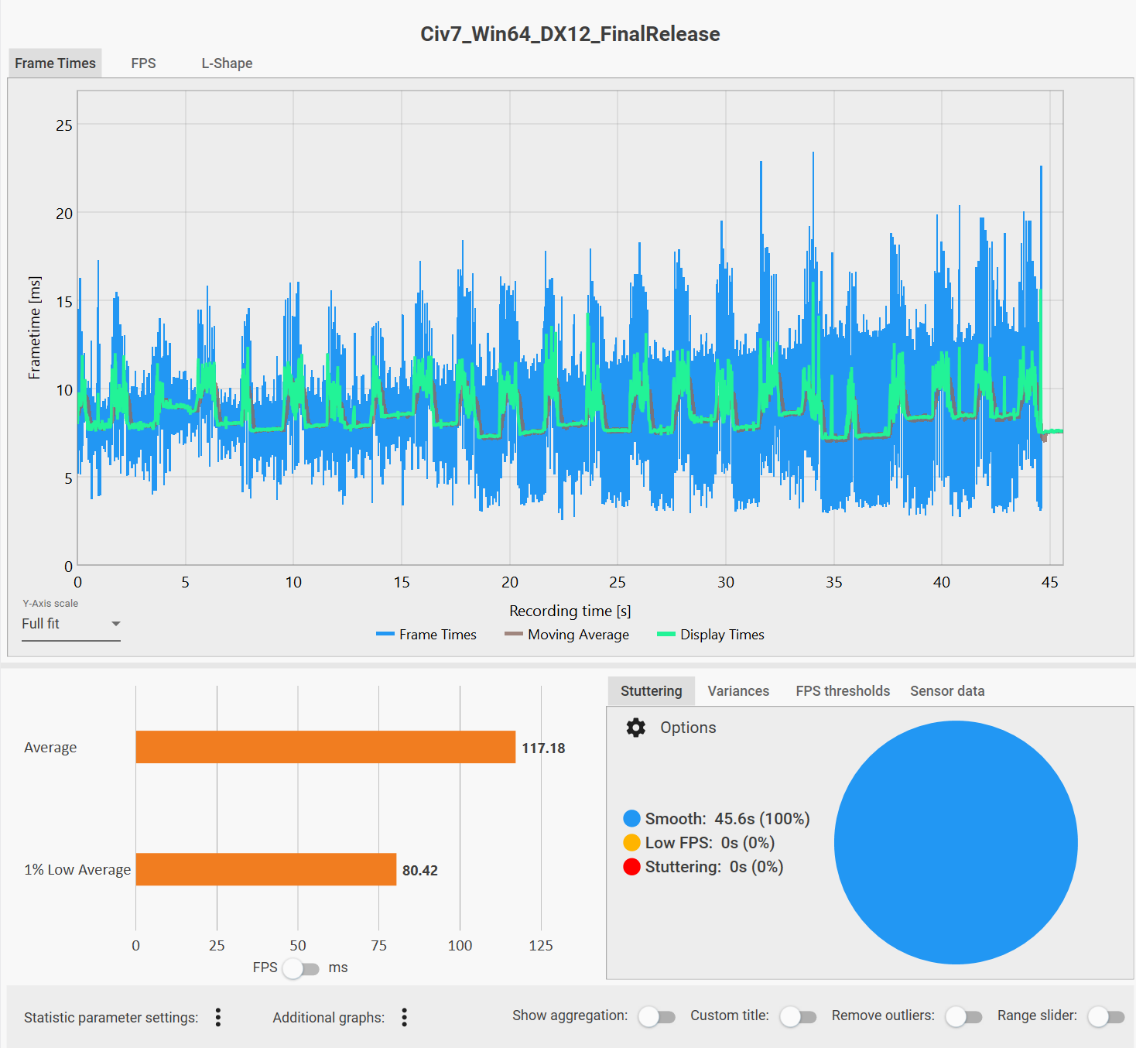
Task: Open the L-Shape graph tab
Action: pos(227,63)
